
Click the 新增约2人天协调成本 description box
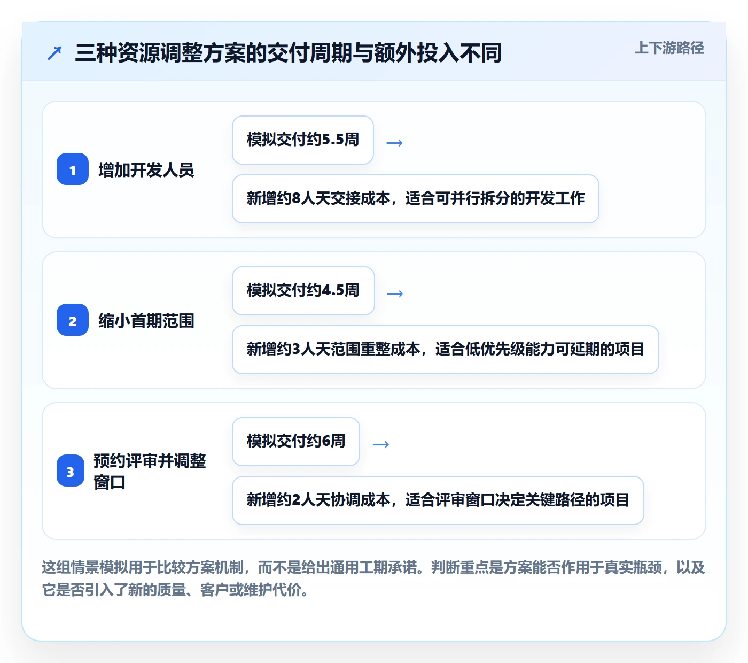click(438, 500)
